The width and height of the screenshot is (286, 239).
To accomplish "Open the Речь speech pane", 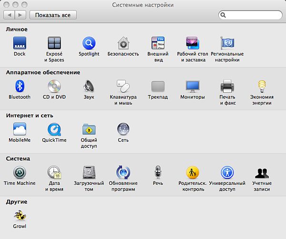I will pos(158,172).
